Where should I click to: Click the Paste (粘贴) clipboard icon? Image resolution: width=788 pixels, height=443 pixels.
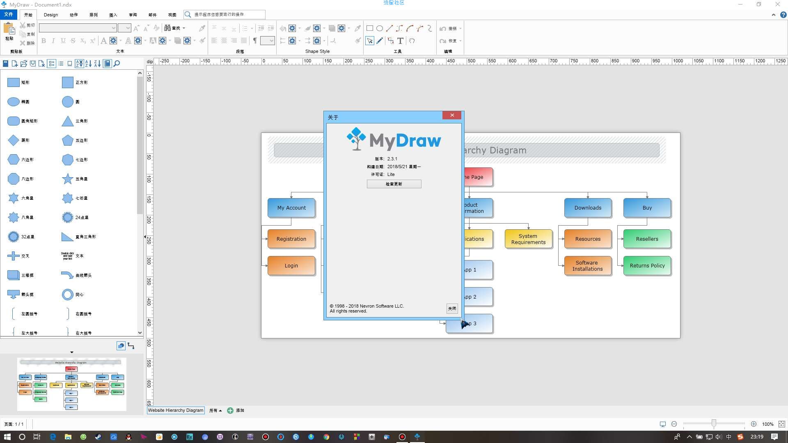[x=9, y=32]
